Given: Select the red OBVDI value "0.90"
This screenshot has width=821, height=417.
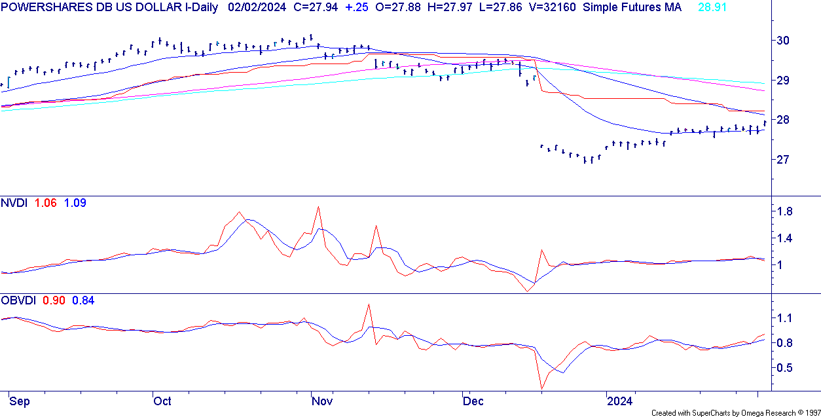Looking at the screenshot, I should pos(54,300).
